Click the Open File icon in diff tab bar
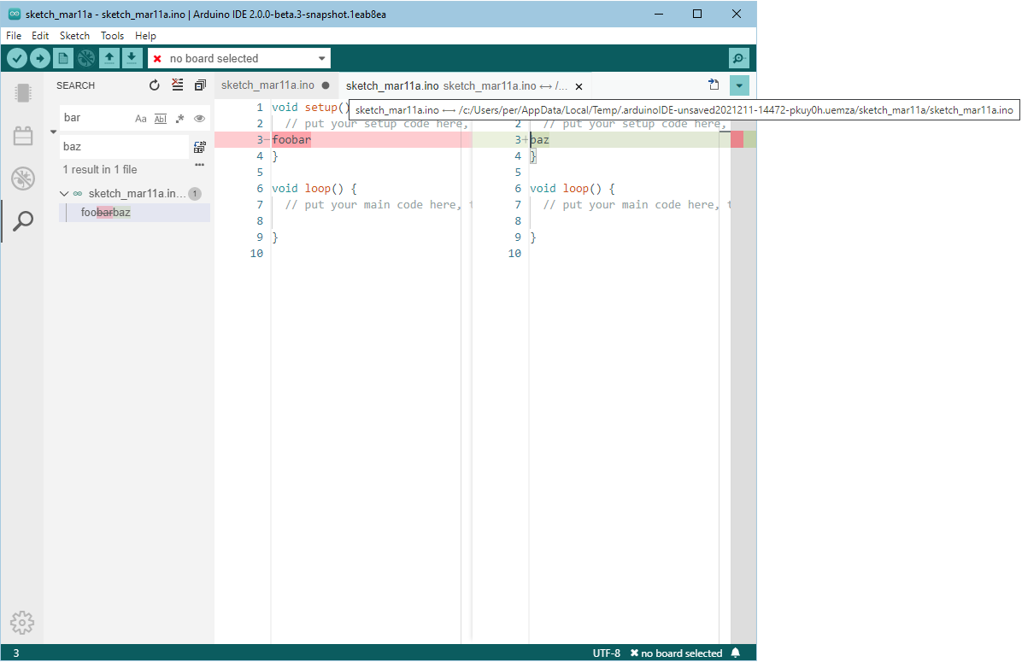Screen dimensions: 1022x662 tap(714, 85)
